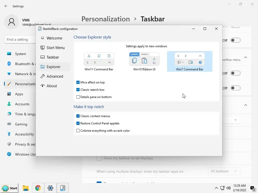Switch to Settings app on taskbar

50,188
